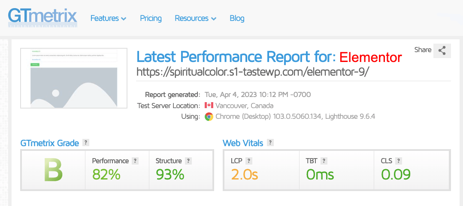Expand the Features dropdown menu

[108, 18]
